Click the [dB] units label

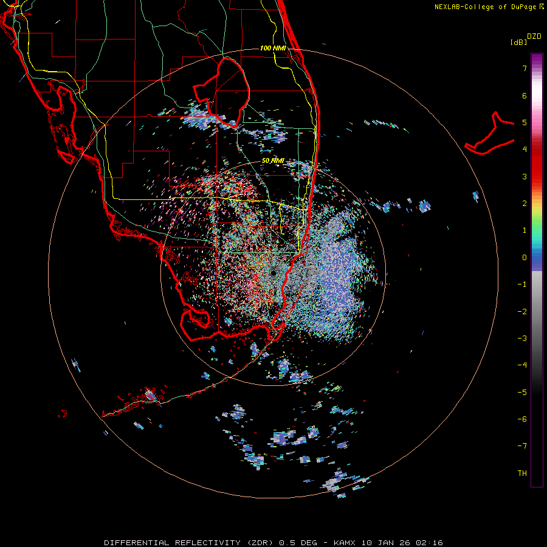tap(519, 43)
